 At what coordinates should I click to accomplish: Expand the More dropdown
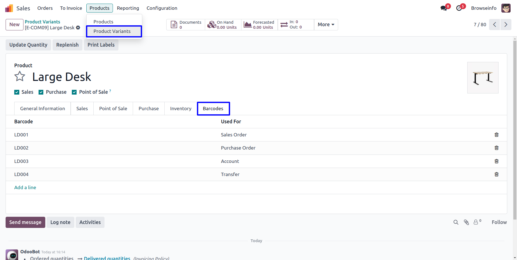click(326, 25)
